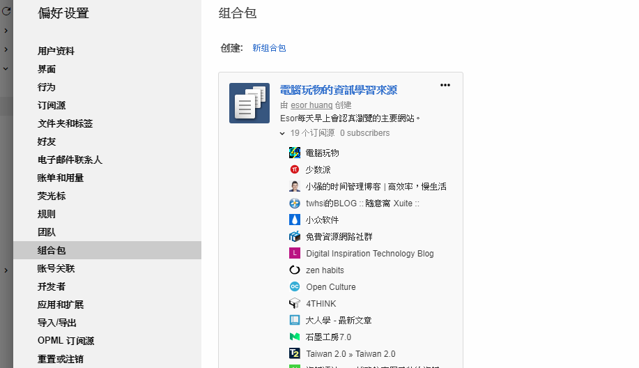Click the Digital Inspiration magenta L icon

[295, 253]
